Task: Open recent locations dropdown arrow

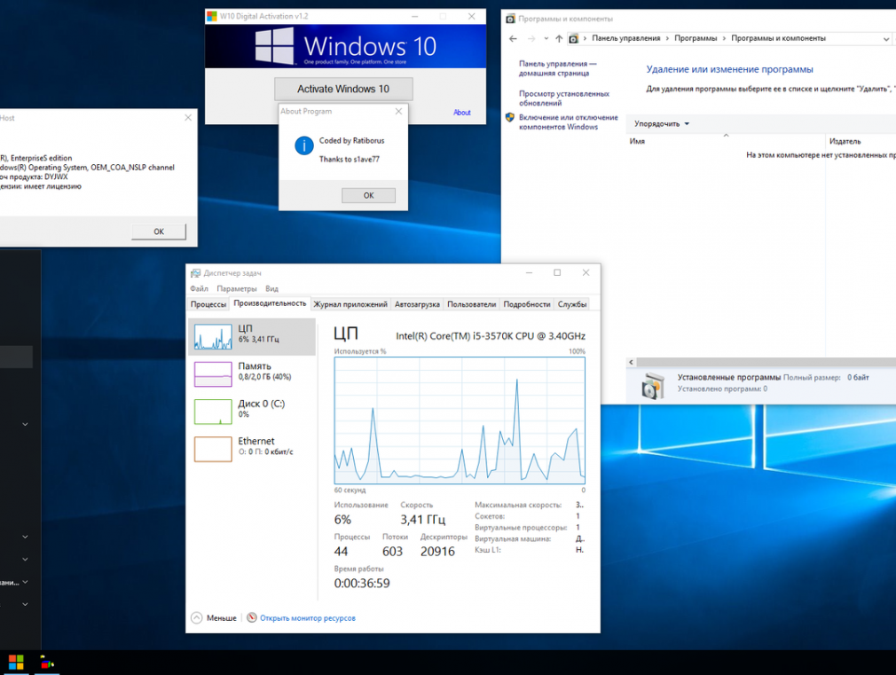Action: (546, 38)
